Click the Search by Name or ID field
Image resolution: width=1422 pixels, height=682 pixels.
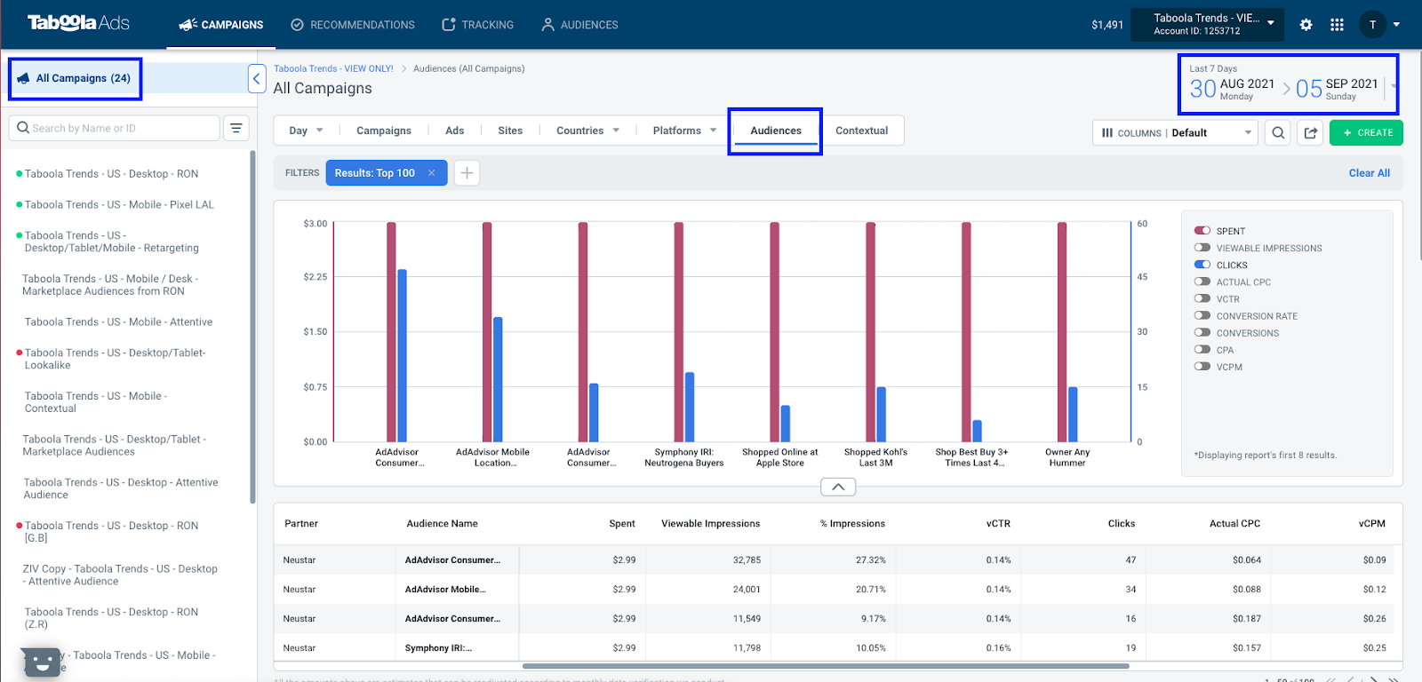click(x=115, y=128)
